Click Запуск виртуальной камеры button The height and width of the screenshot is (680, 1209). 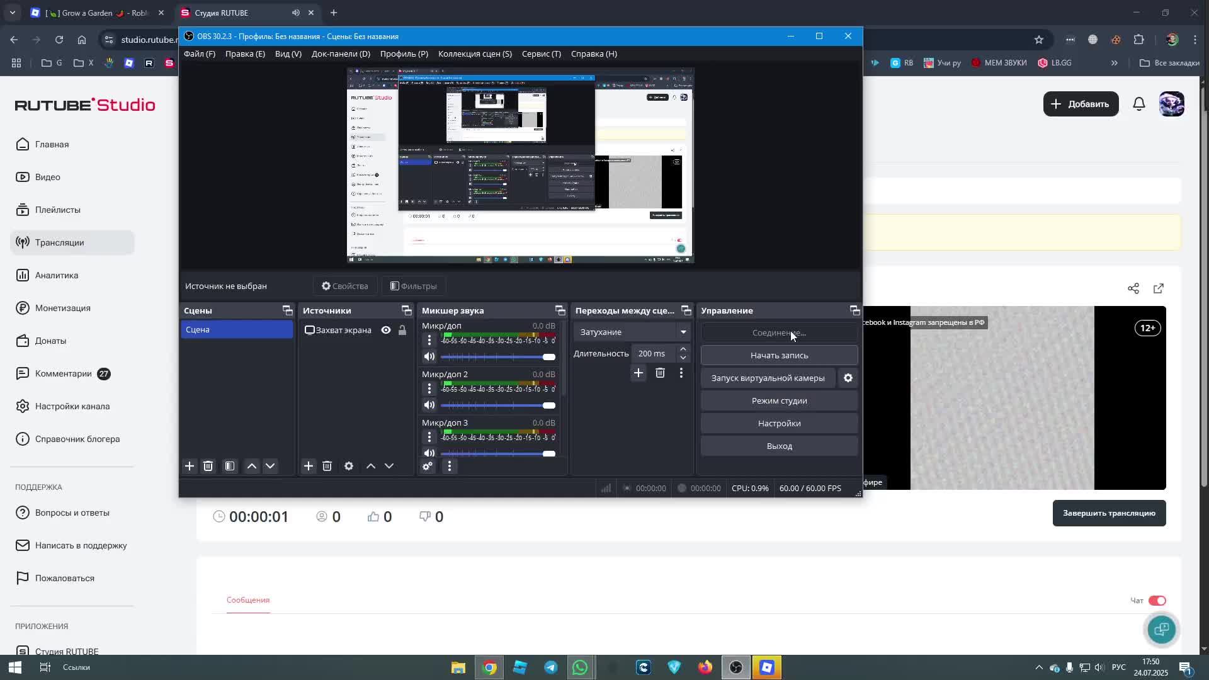tap(768, 378)
